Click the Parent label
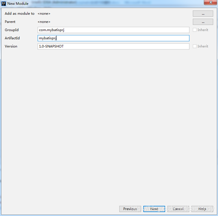 point(10,22)
